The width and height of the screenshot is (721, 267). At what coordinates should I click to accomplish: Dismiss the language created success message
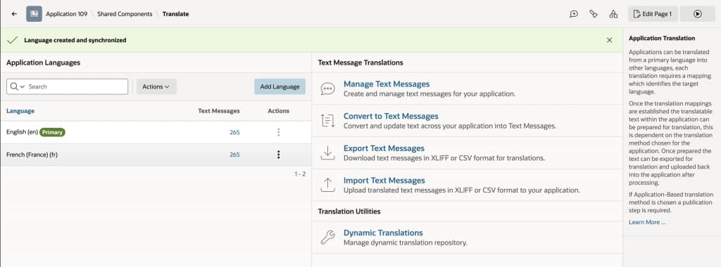point(609,40)
